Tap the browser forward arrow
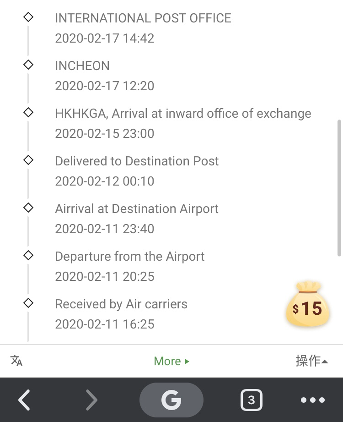Viewport: 343px width, 422px height. 91,400
